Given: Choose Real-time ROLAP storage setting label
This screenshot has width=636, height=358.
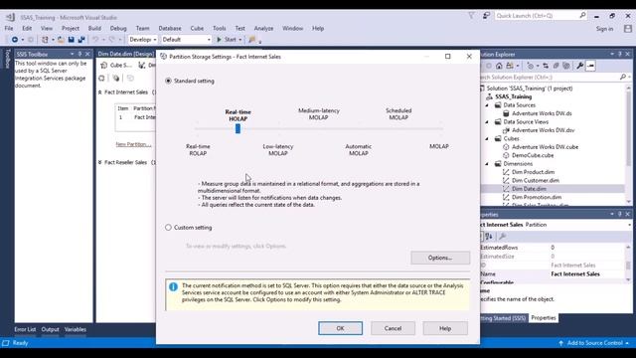Looking at the screenshot, I should 198,150.
